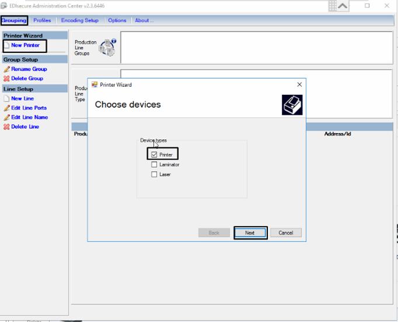Open the Options menu
398x322 pixels.
click(117, 20)
